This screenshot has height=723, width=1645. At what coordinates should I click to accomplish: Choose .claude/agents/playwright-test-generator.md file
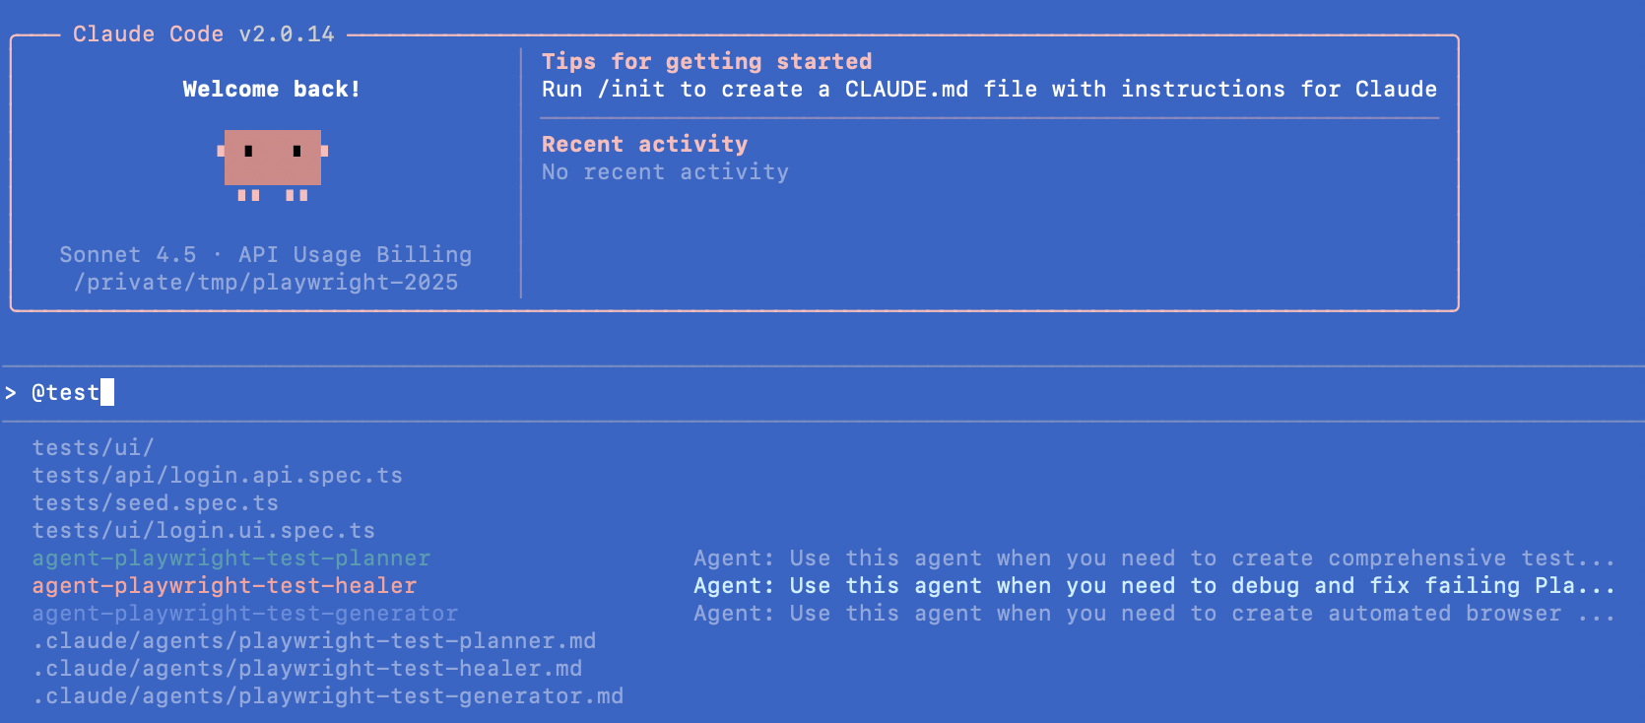click(327, 696)
